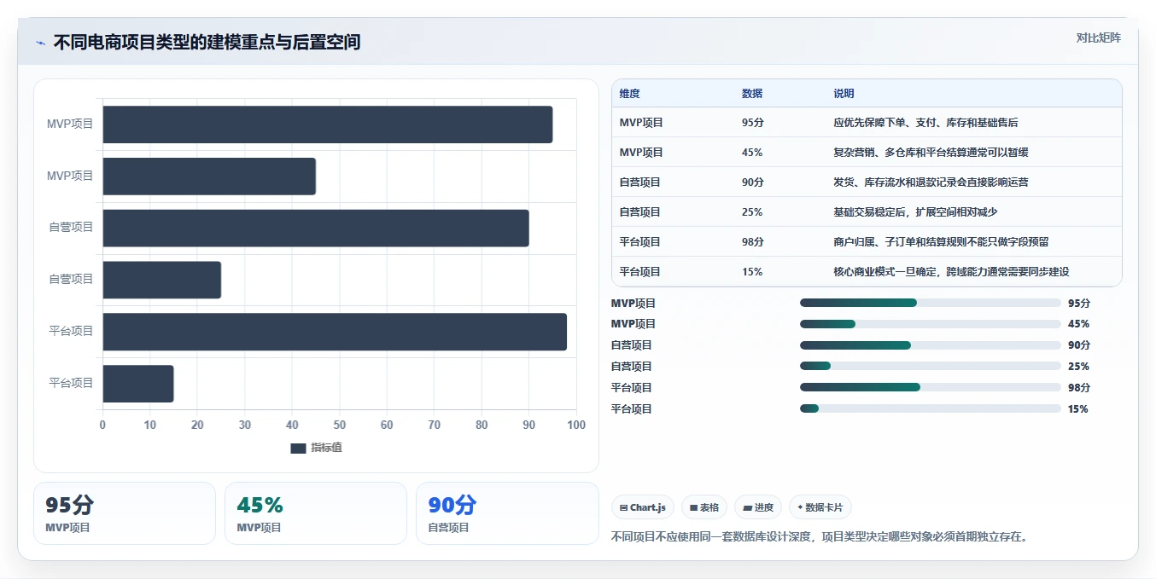Toggle the 指标值 legend swatch under the chart
This screenshot has height=579, width=1156.
tap(298, 449)
